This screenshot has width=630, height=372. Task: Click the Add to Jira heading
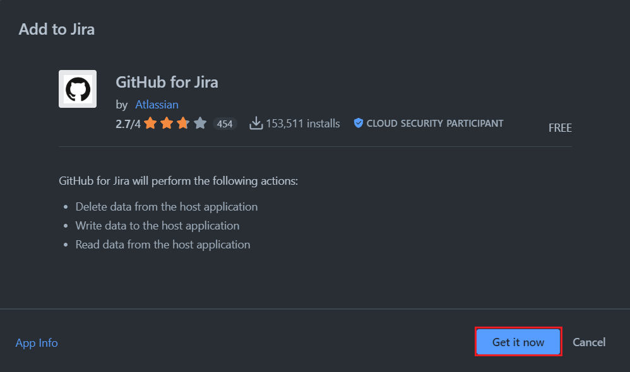(57, 29)
